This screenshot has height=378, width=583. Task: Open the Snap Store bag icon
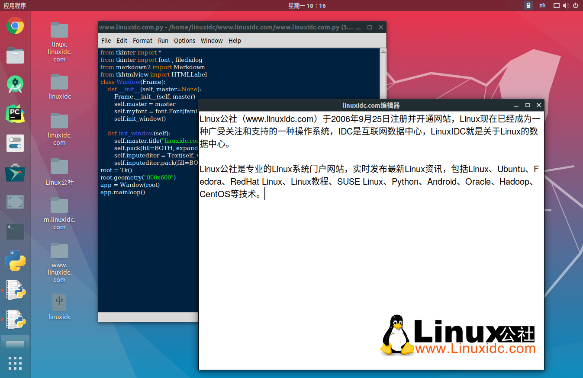pos(15,173)
